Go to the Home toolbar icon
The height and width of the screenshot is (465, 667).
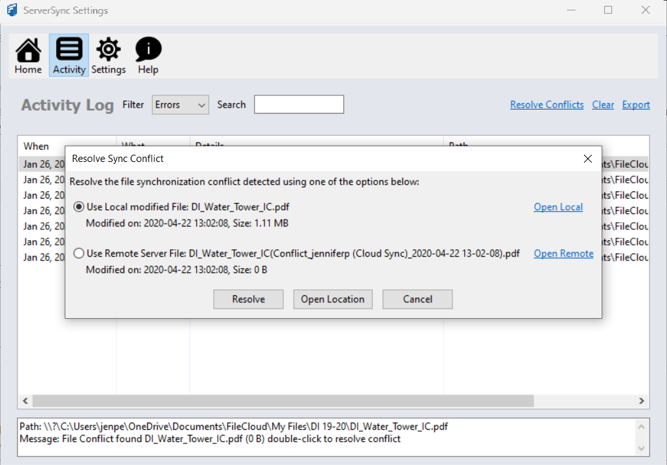point(28,56)
